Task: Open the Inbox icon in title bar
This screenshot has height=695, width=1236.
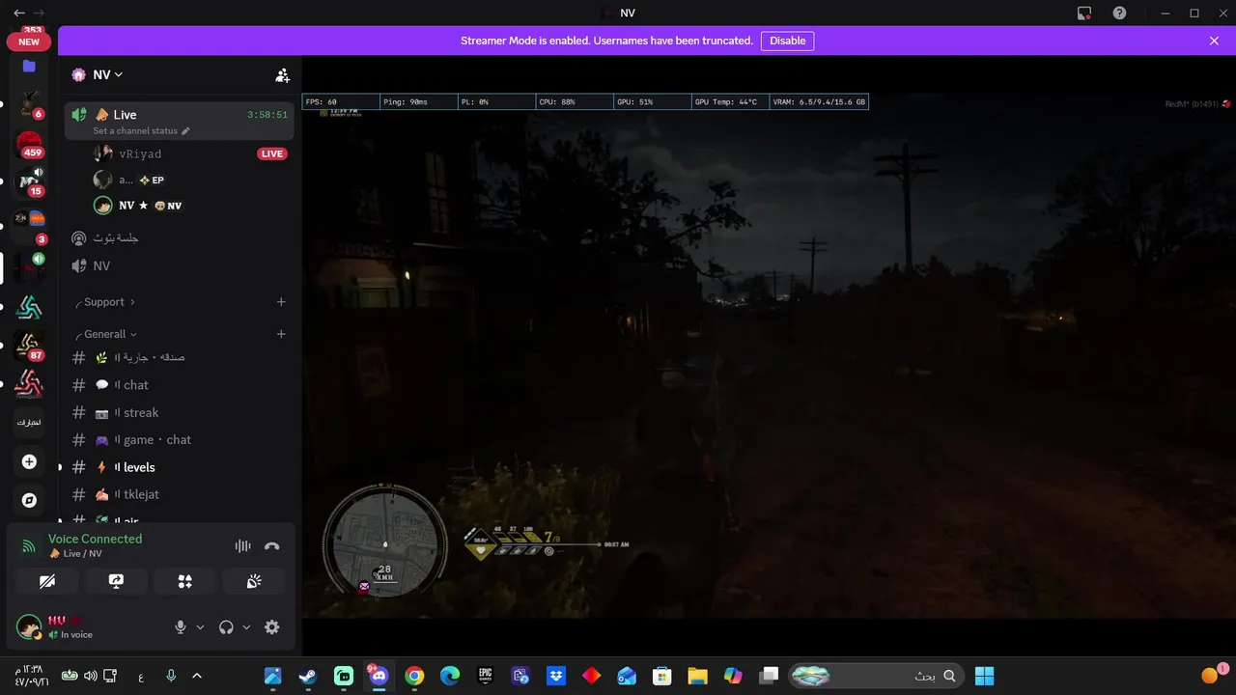Action: [x=1084, y=13]
